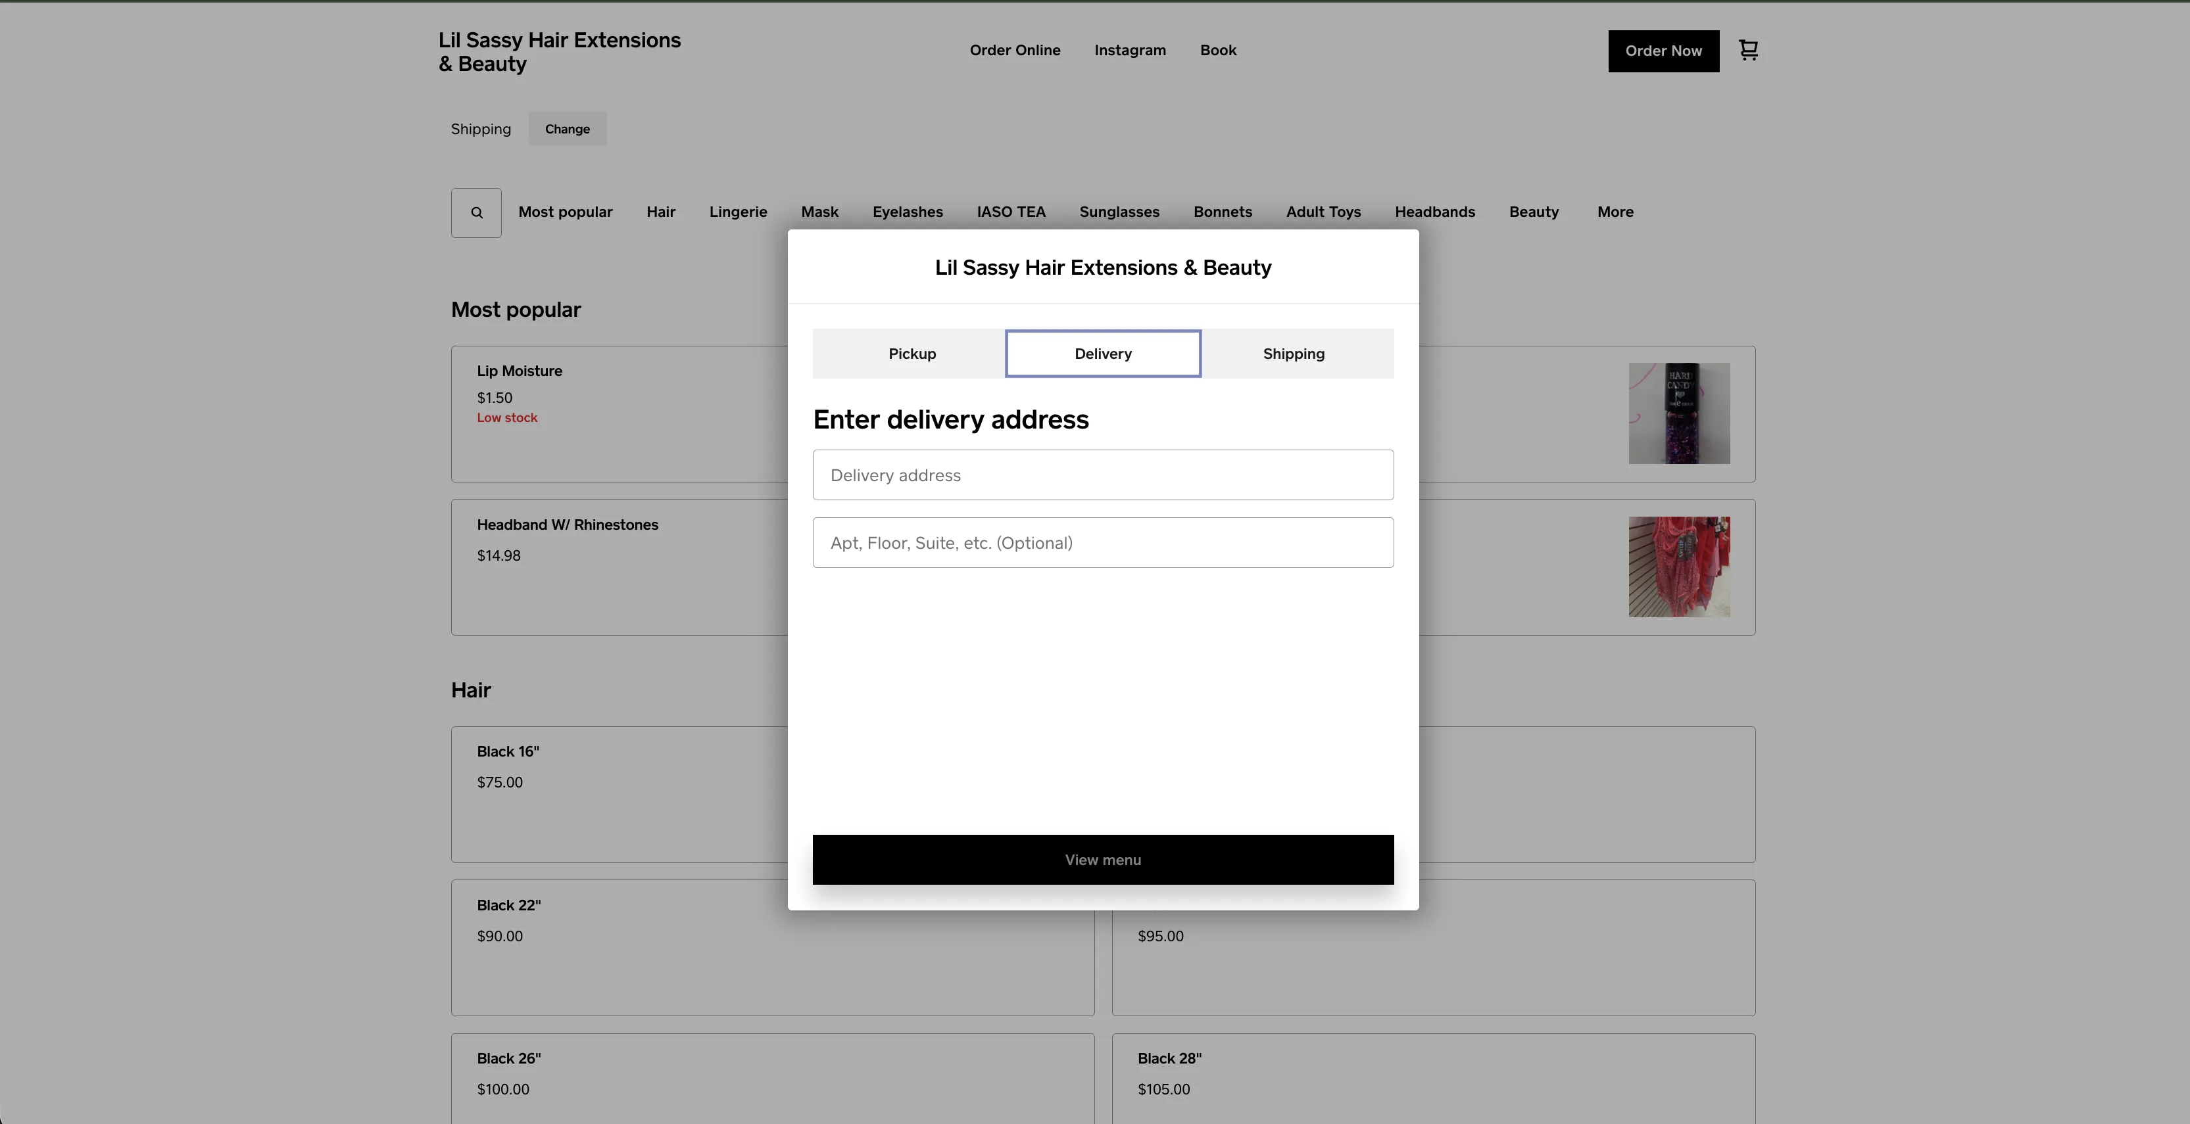Click the search magnifier icon
Viewport: 2190px width, 1124px height.
click(476, 212)
